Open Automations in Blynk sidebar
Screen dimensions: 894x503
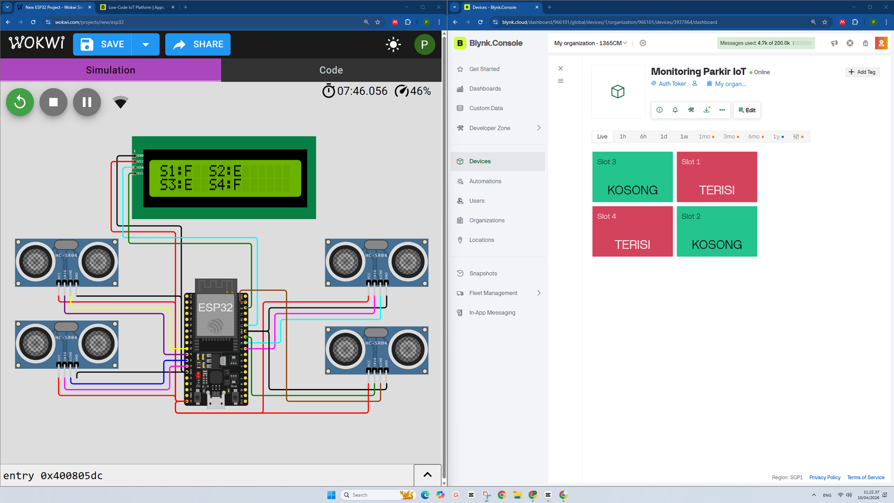485,181
